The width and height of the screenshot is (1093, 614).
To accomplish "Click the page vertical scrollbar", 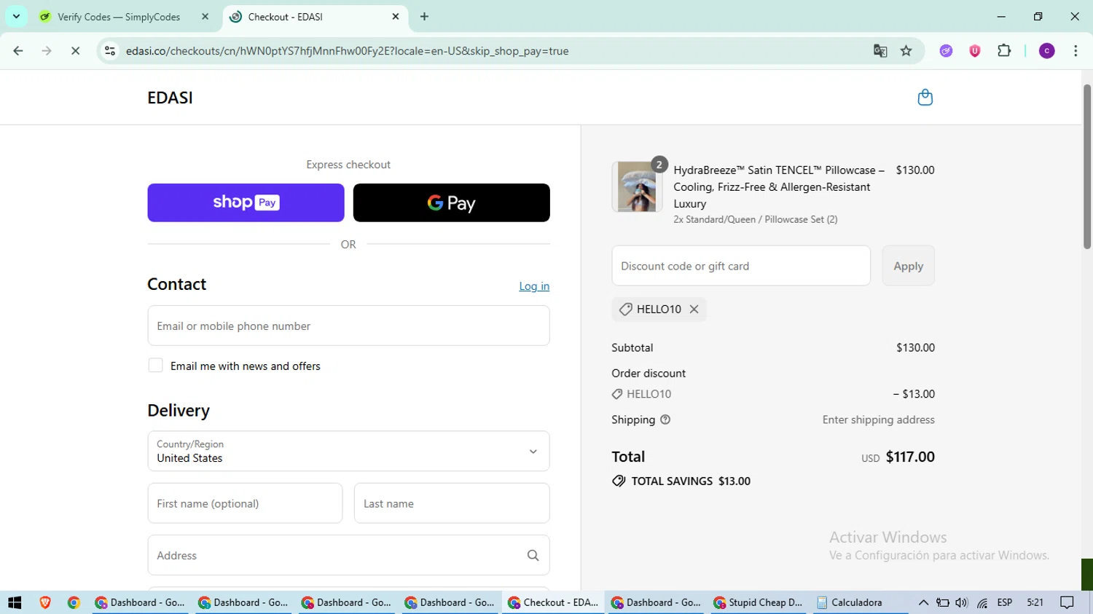I will click(x=1087, y=168).
